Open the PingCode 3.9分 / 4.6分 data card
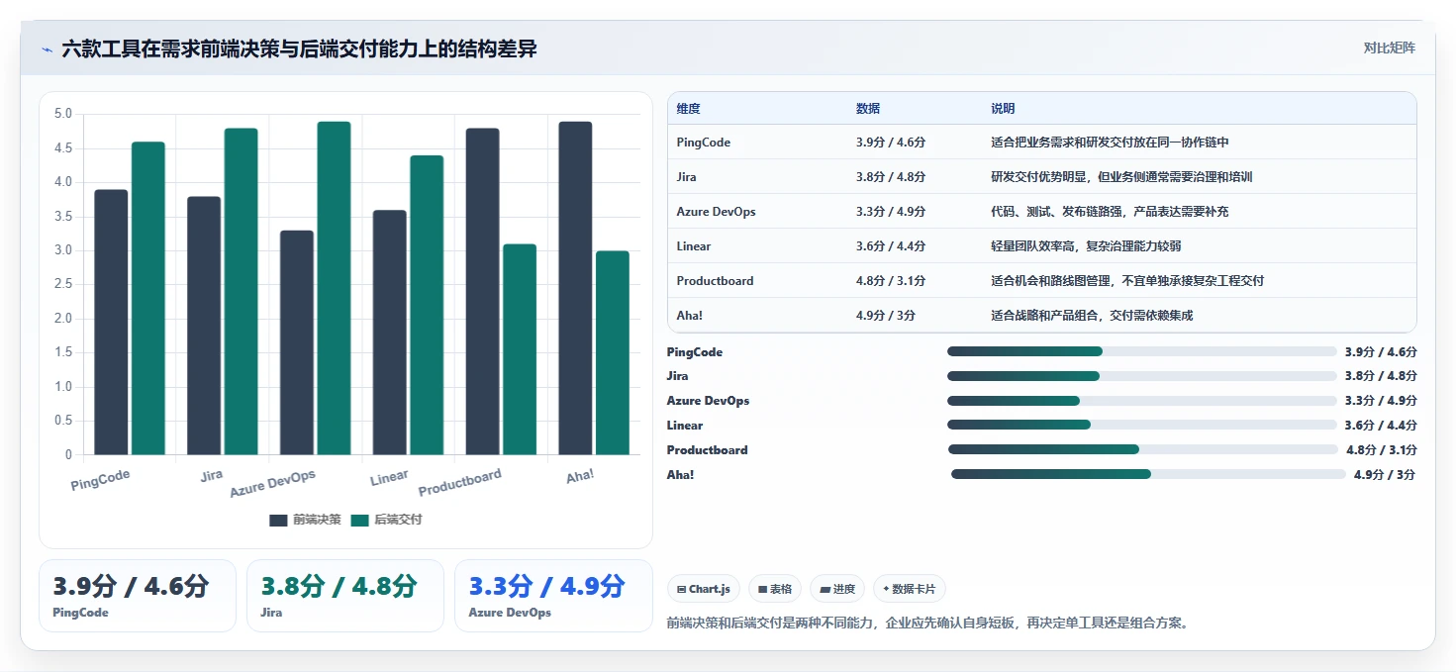The width and height of the screenshot is (1456, 672). [x=138, y=596]
